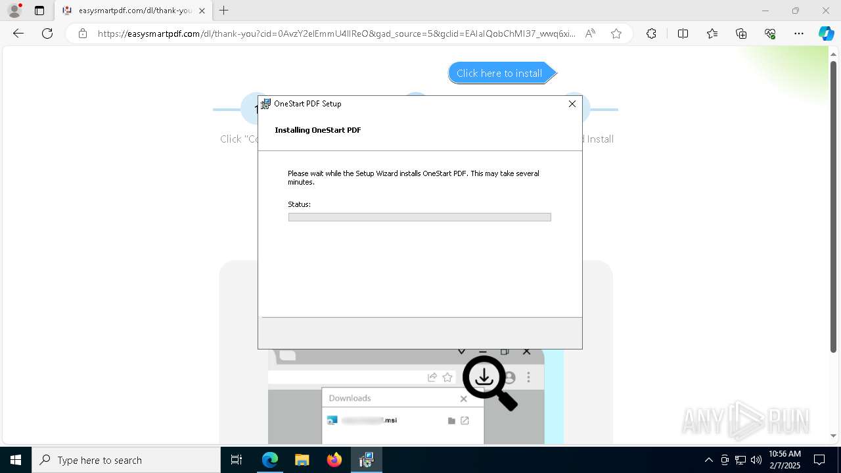
Task: Close the OneStart PDF Setup dialog
Action: point(572,104)
